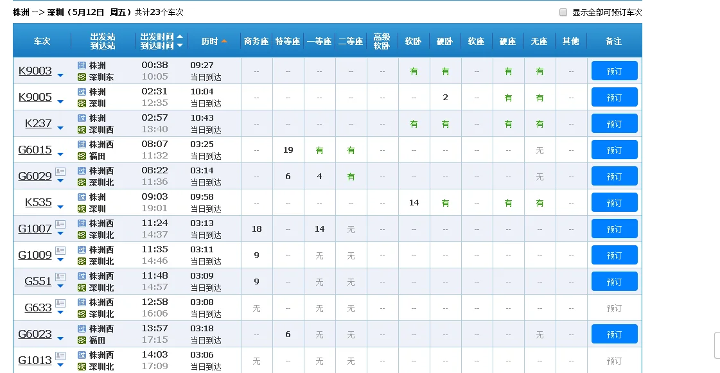Click the ID card icon beside G551
The image size is (720, 373).
(60, 277)
